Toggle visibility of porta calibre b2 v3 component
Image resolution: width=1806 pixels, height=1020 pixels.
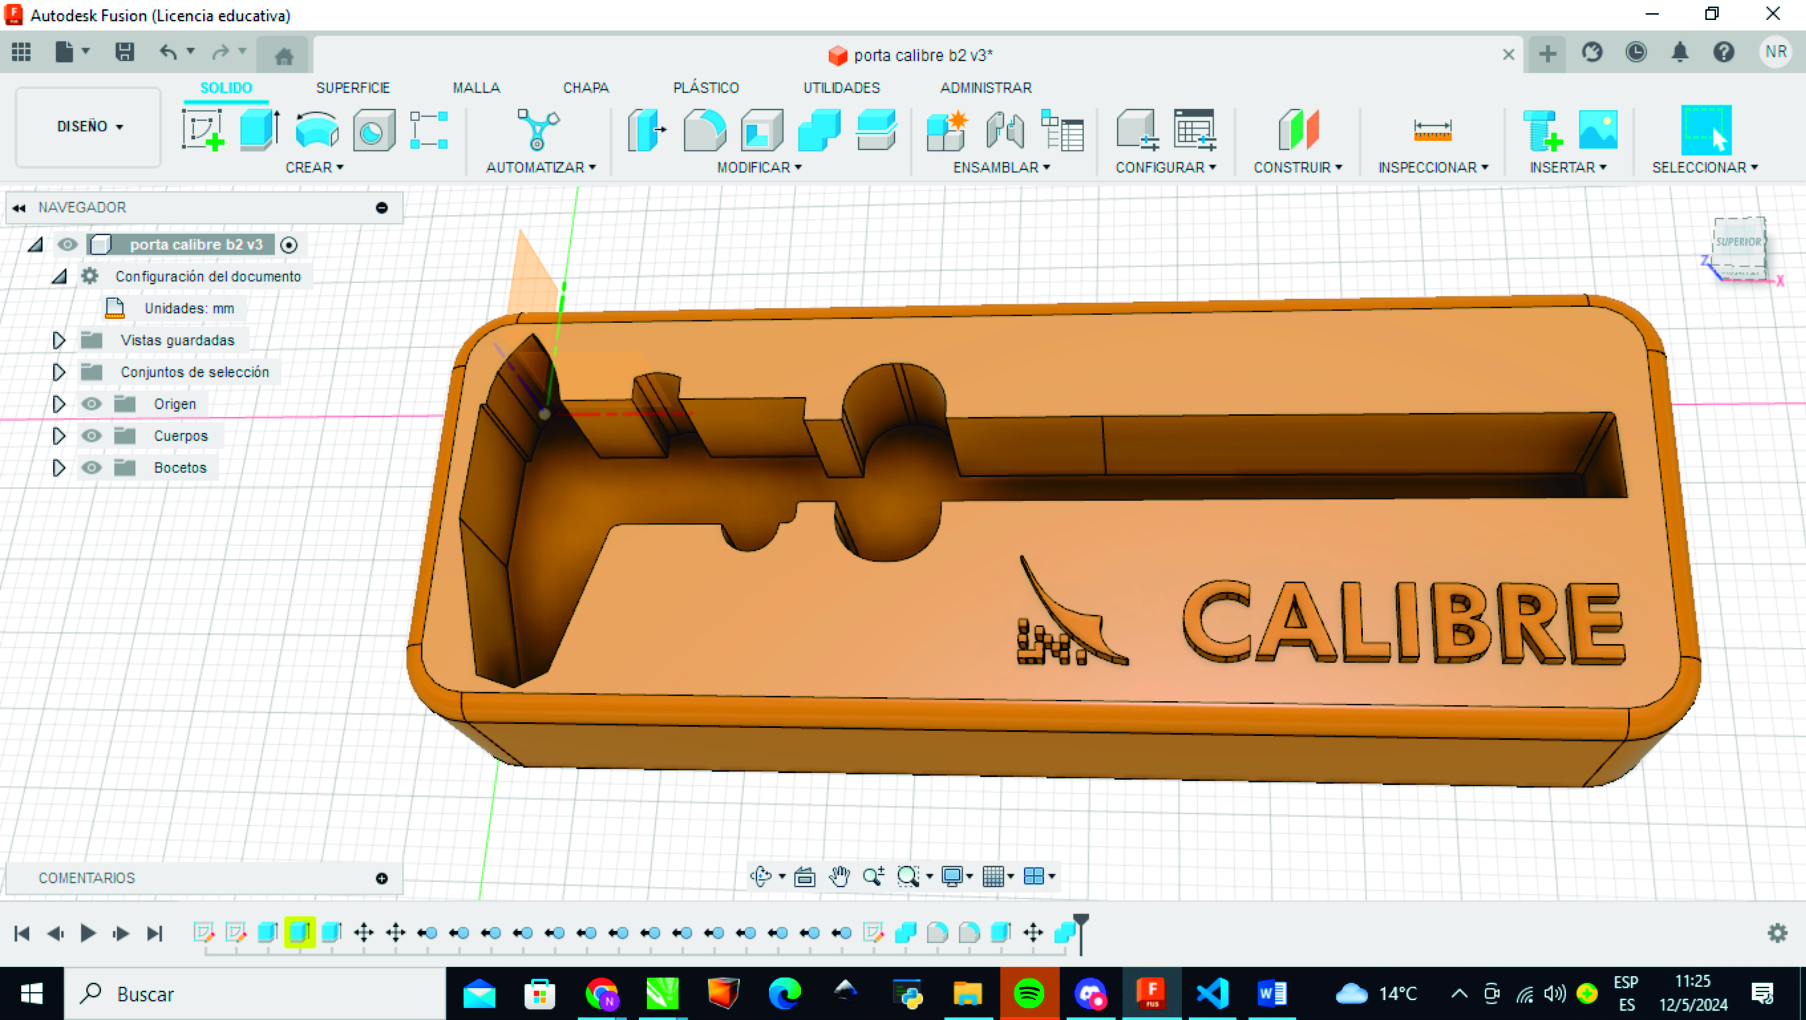coord(67,245)
